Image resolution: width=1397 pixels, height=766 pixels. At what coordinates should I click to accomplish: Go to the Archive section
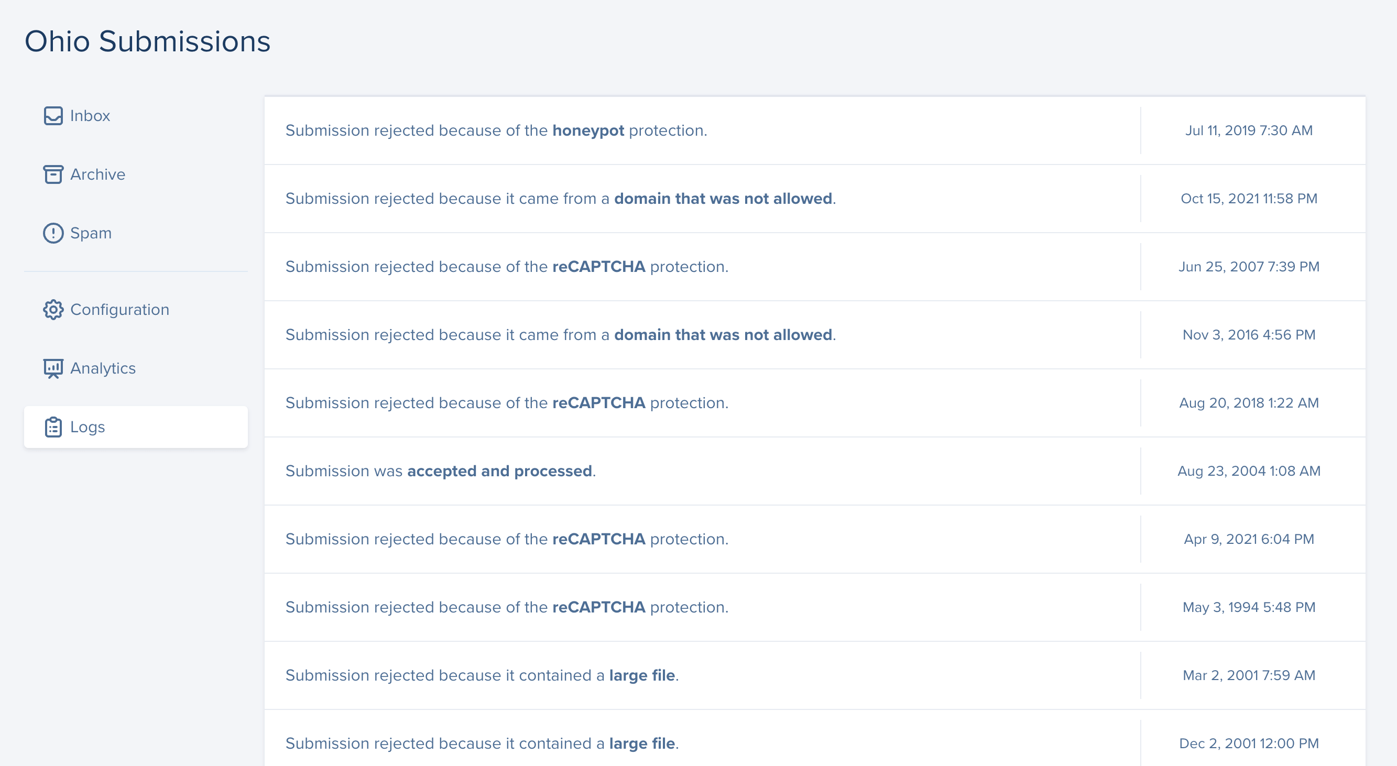[97, 174]
